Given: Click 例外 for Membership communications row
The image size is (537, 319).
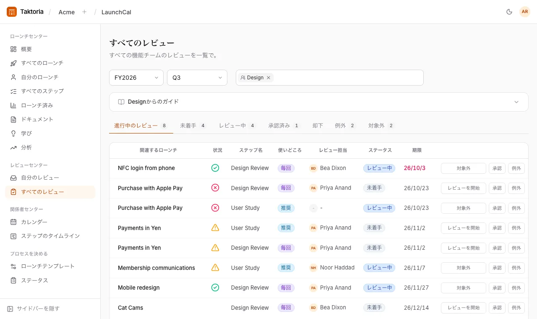Looking at the screenshot, I should (x=516, y=268).
